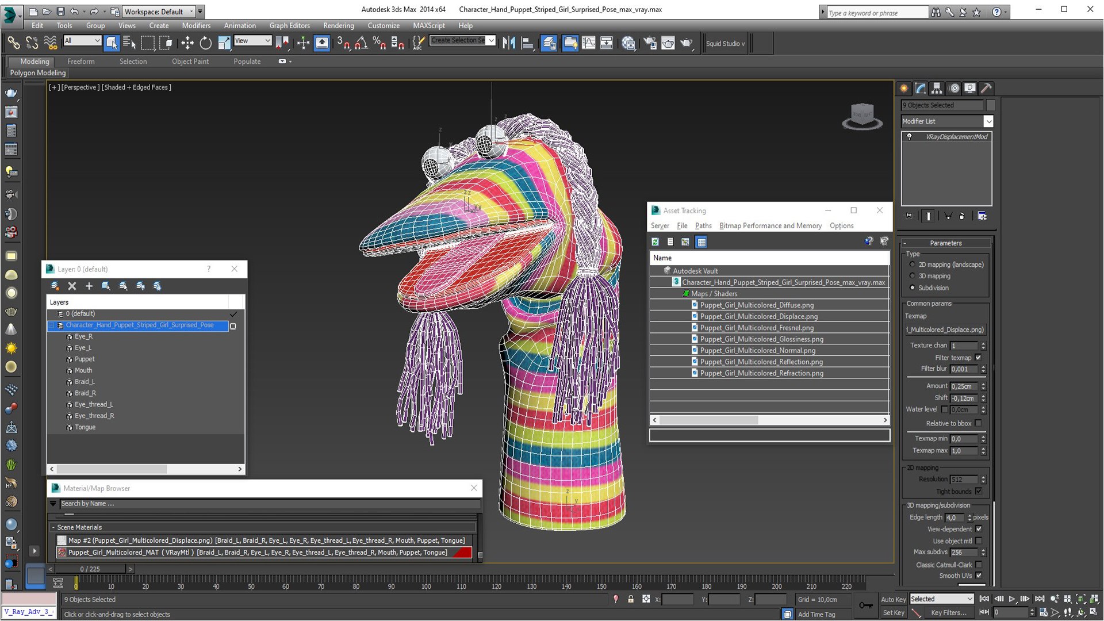Image resolution: width=1104 pixels, height=621 pixels.
Task: Select the Rotate transform tool
Action: coord(205,43)
